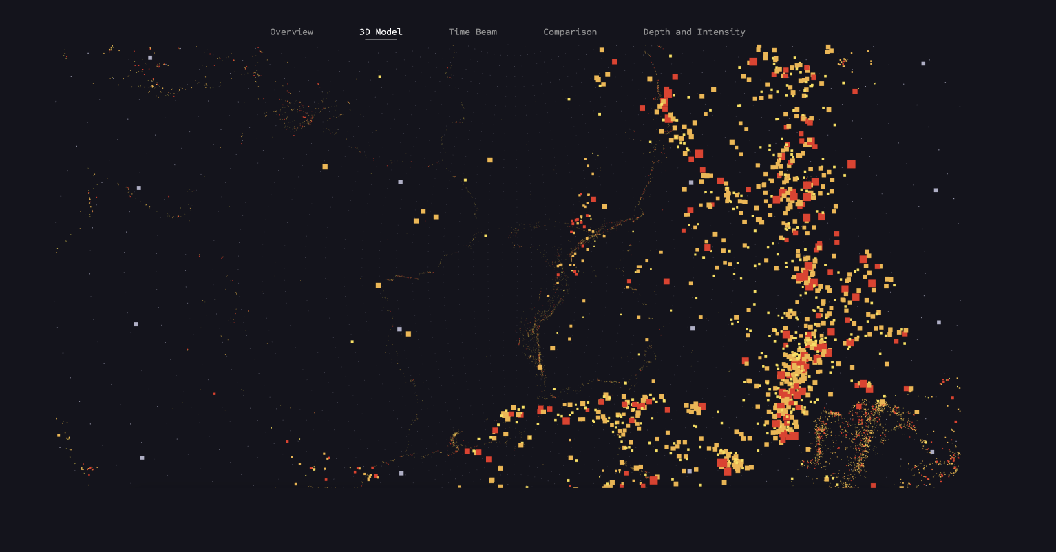Screen dimensions: 1056x552
Task: Click tiny lone red dot in lower-left area
Action: [214, 394]
